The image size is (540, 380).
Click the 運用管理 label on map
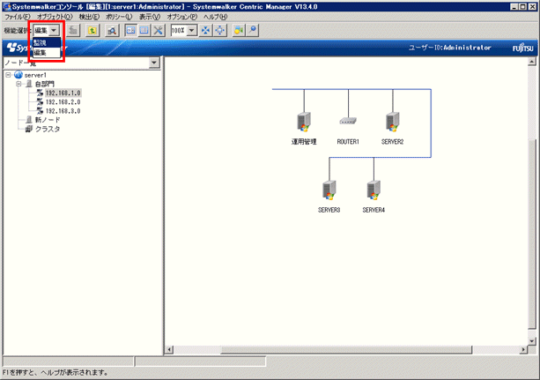[304, 142]
